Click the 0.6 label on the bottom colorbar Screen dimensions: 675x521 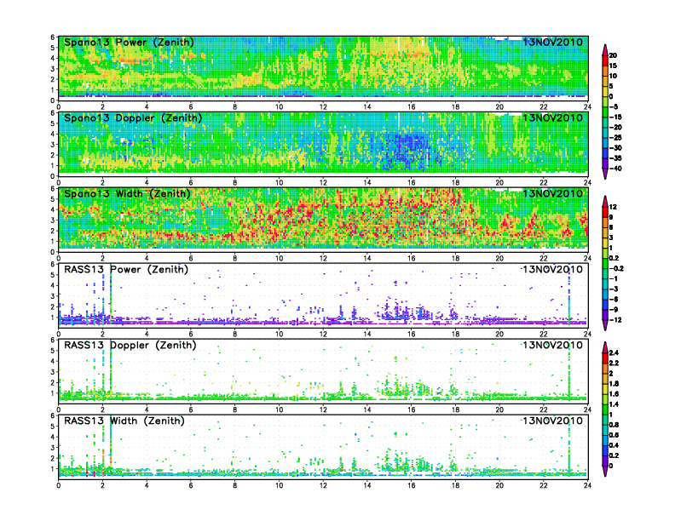(x=614, y=435)
